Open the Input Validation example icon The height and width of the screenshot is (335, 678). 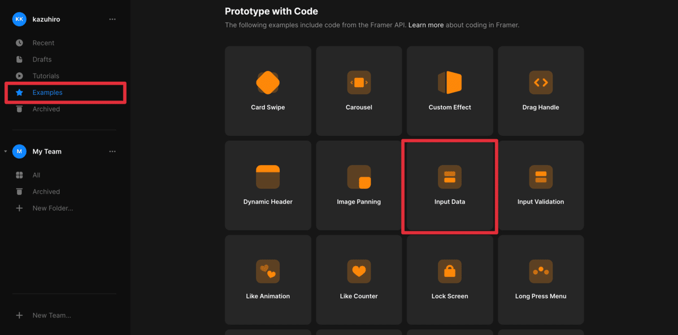tap(541, 177)
